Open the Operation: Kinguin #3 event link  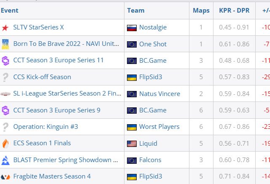[46, 127]
